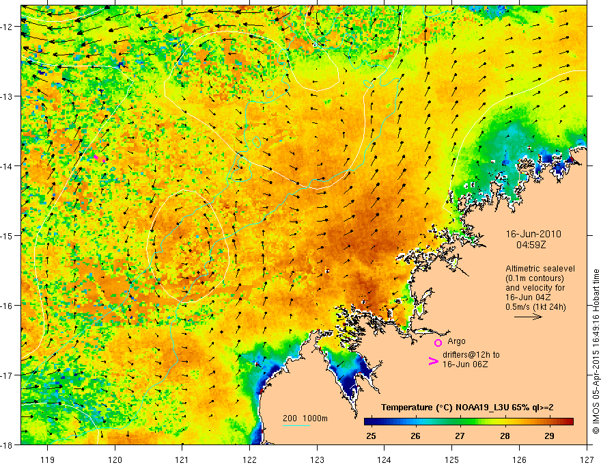Click the color bar value 27
Viewport: 601px width, 465px height.
pos(460,436)
